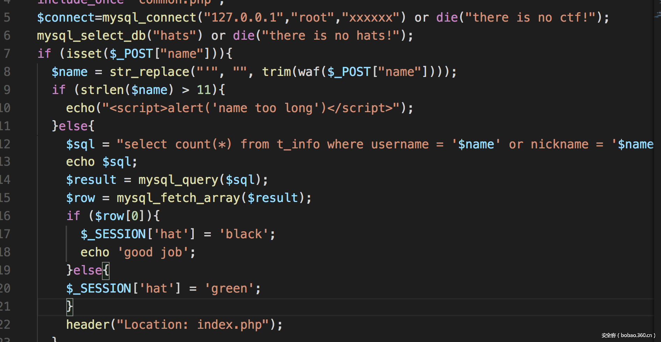Click count(*) in the SQL query

click(x=204, y=144)
